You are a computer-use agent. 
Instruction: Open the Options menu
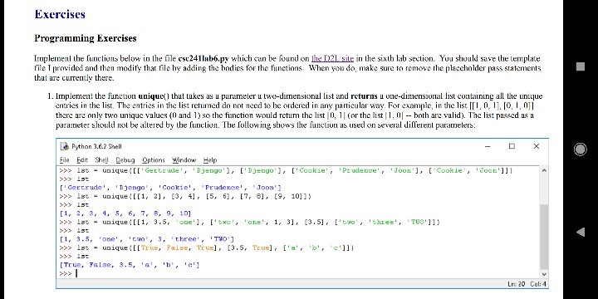point(154,160)
